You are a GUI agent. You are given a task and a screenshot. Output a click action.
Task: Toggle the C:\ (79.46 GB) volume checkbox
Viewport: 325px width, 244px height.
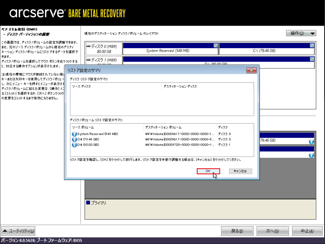pos(312,46)
